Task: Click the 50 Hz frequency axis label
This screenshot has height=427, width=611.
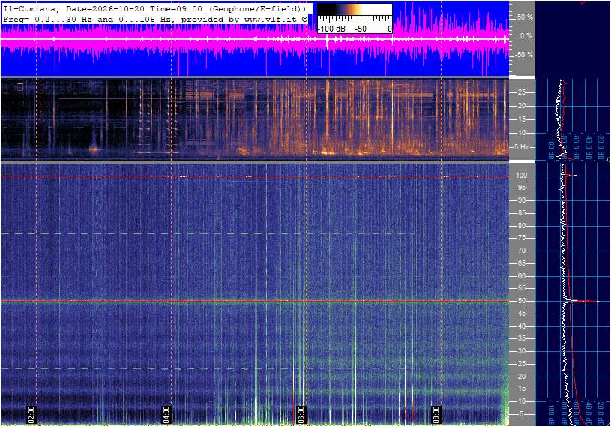Action: coord(521,301)
